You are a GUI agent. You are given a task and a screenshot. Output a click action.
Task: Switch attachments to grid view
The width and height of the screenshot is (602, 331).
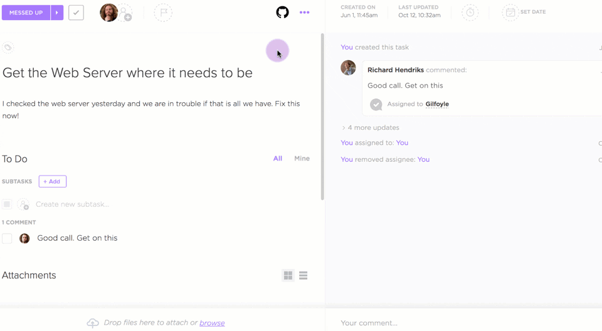[288, 275]
